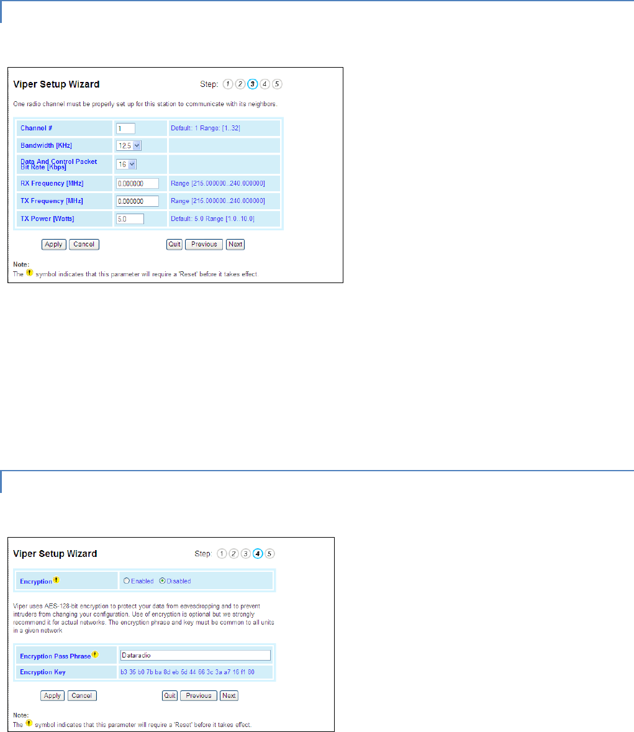Click the reset symbol beside Encryption Pass Phrase

[95, 654]
